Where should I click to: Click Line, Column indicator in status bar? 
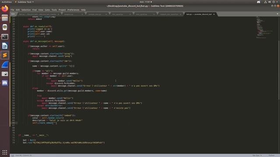23,155
